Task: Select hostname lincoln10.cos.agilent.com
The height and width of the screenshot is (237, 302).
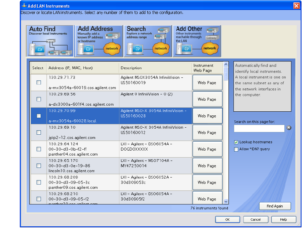Action: 72,171
